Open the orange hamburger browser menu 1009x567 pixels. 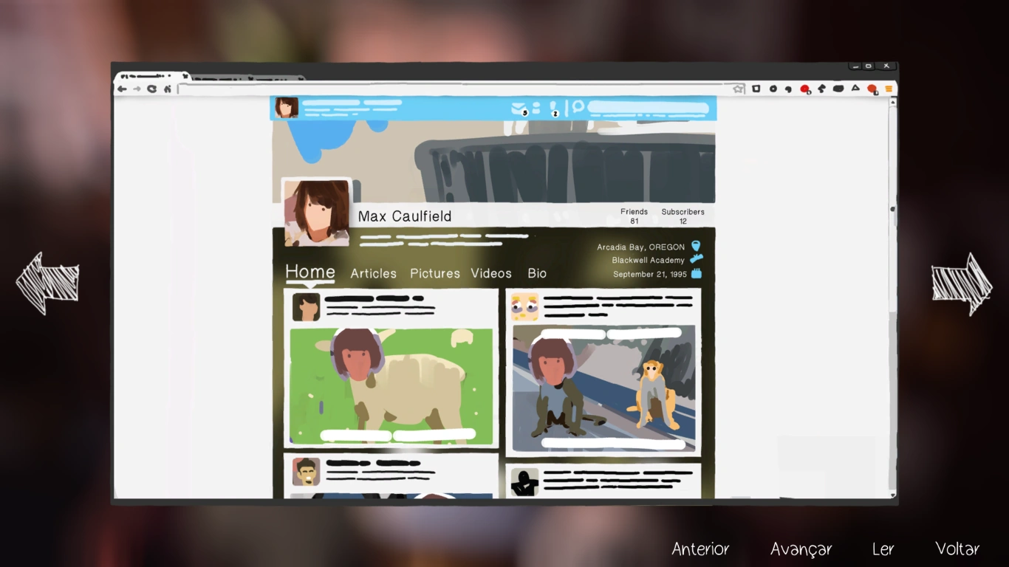889,89
